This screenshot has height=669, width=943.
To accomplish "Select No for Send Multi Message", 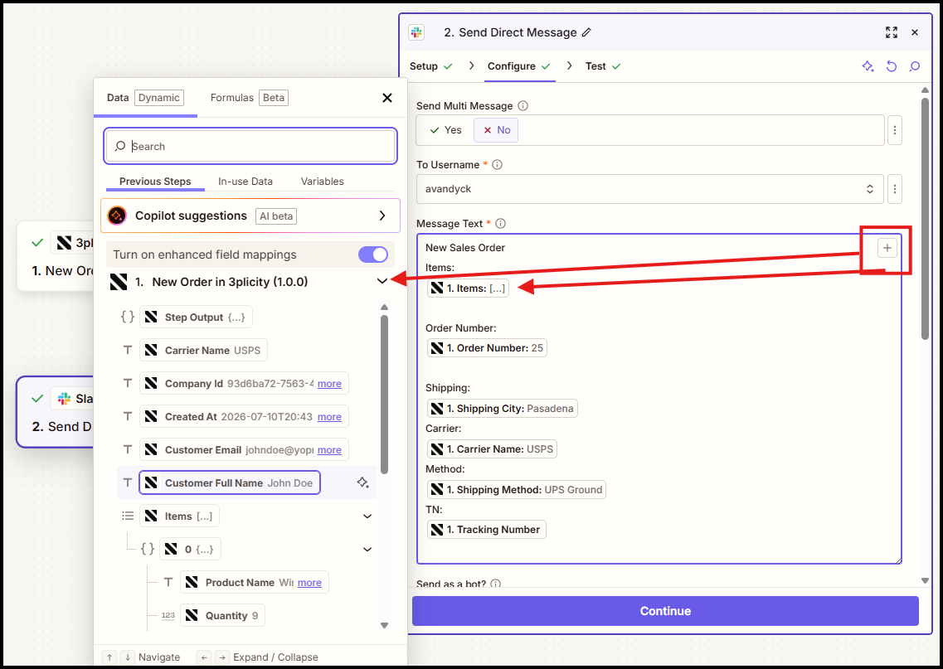I will pyautogui.click(x=496, y=130).
